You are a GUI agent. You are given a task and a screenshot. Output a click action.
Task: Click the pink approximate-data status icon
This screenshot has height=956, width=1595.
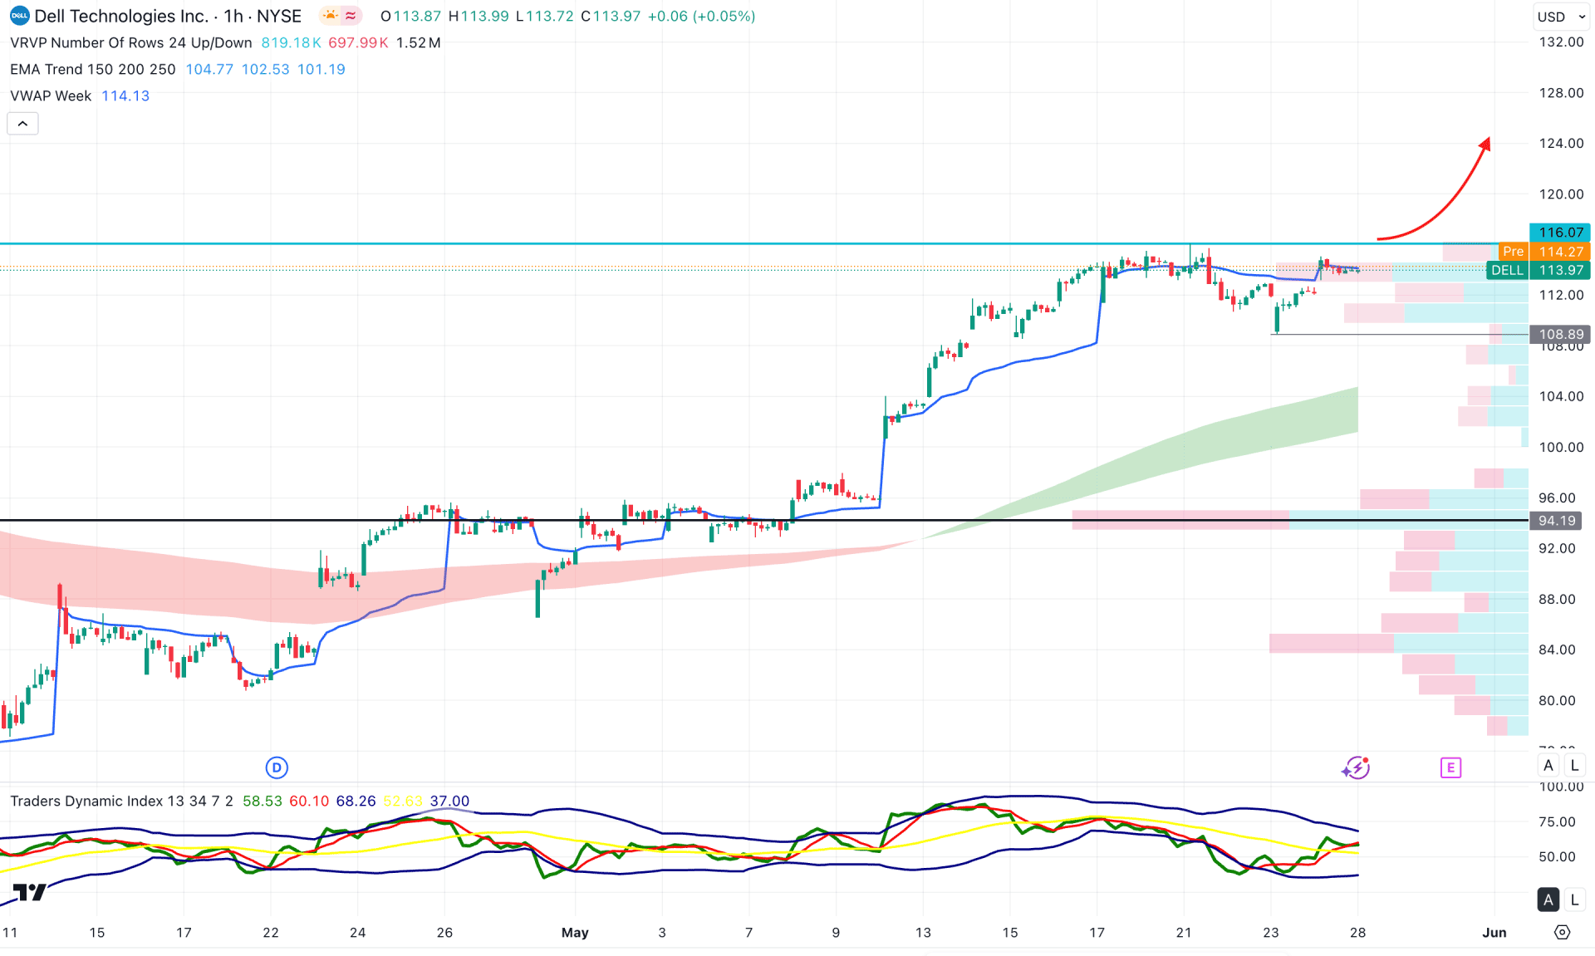[x=351, y=16]
